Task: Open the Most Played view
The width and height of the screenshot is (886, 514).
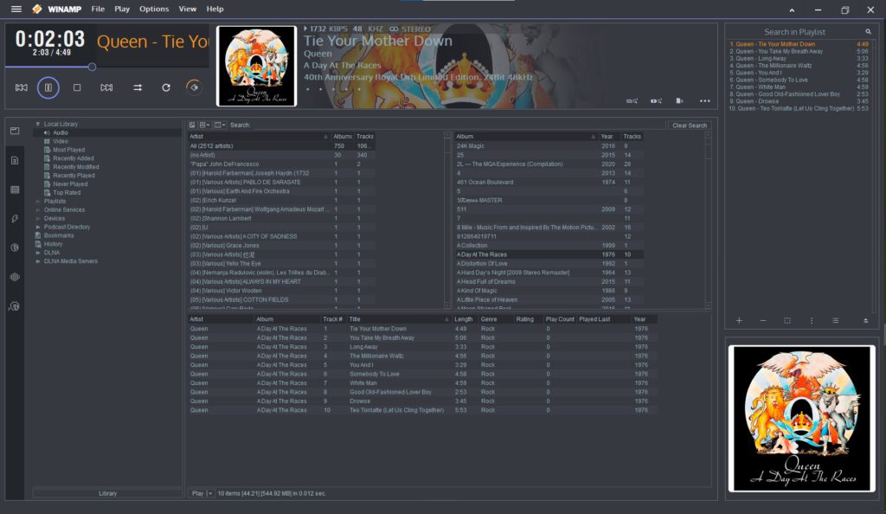Action: point(69,150)
